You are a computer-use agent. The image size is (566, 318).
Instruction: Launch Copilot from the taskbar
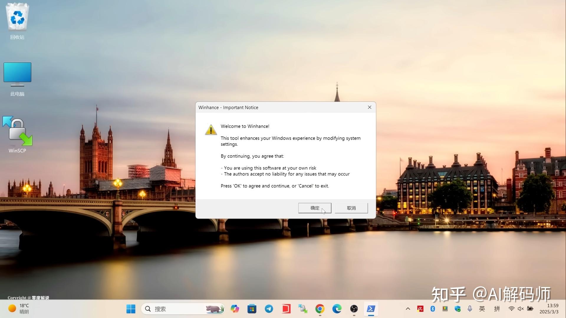[235, 309]
